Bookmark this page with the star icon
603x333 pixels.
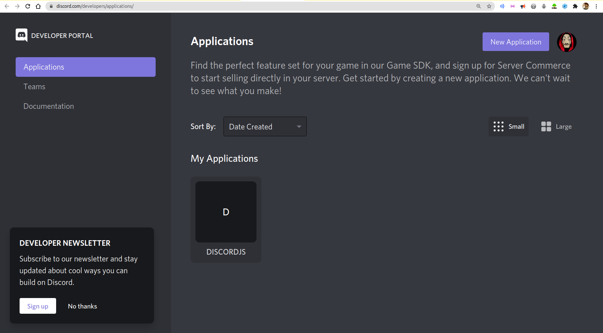pos(489,6)
